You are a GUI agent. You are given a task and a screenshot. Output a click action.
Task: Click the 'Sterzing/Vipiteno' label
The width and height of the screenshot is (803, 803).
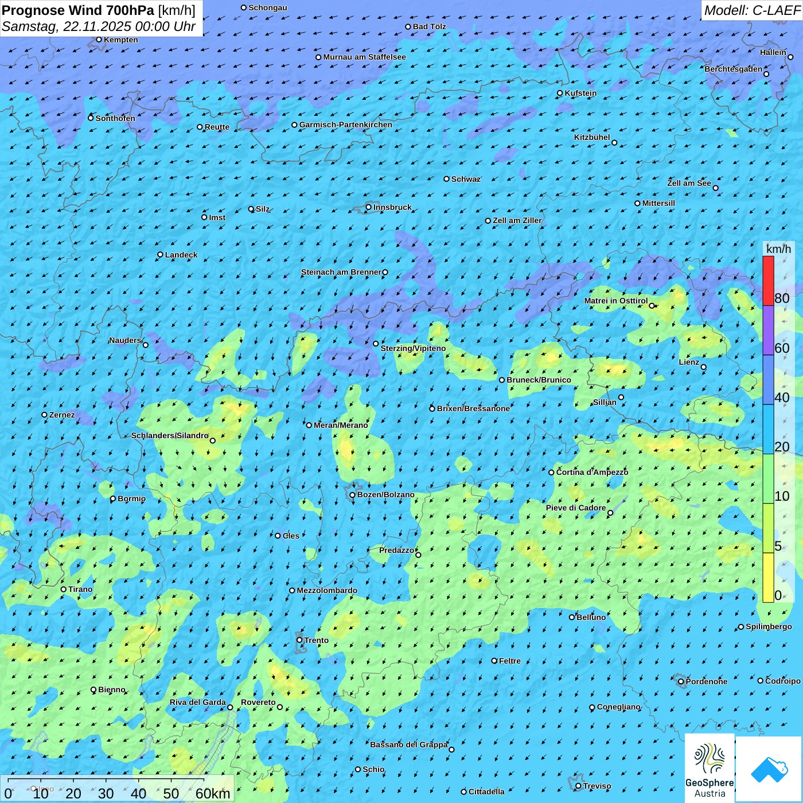click(x=413, y=348)
